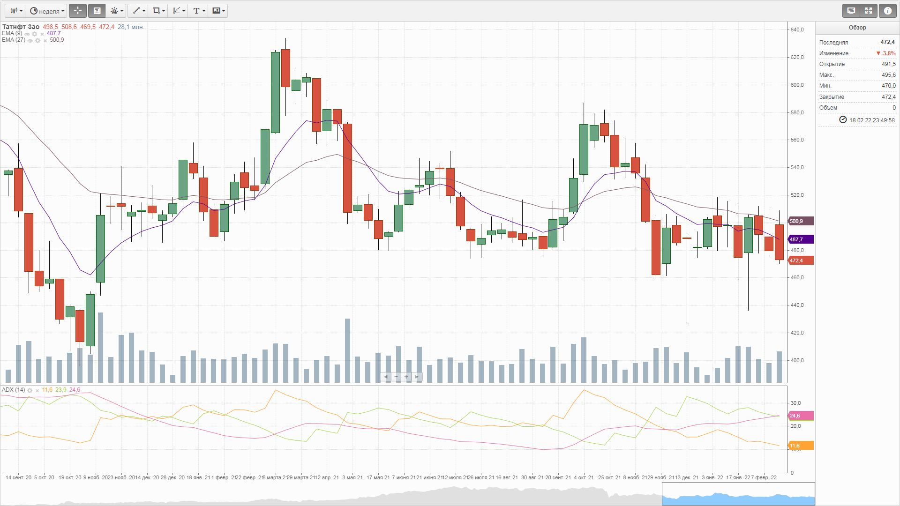Open the alerts siren dropdown

117,11
